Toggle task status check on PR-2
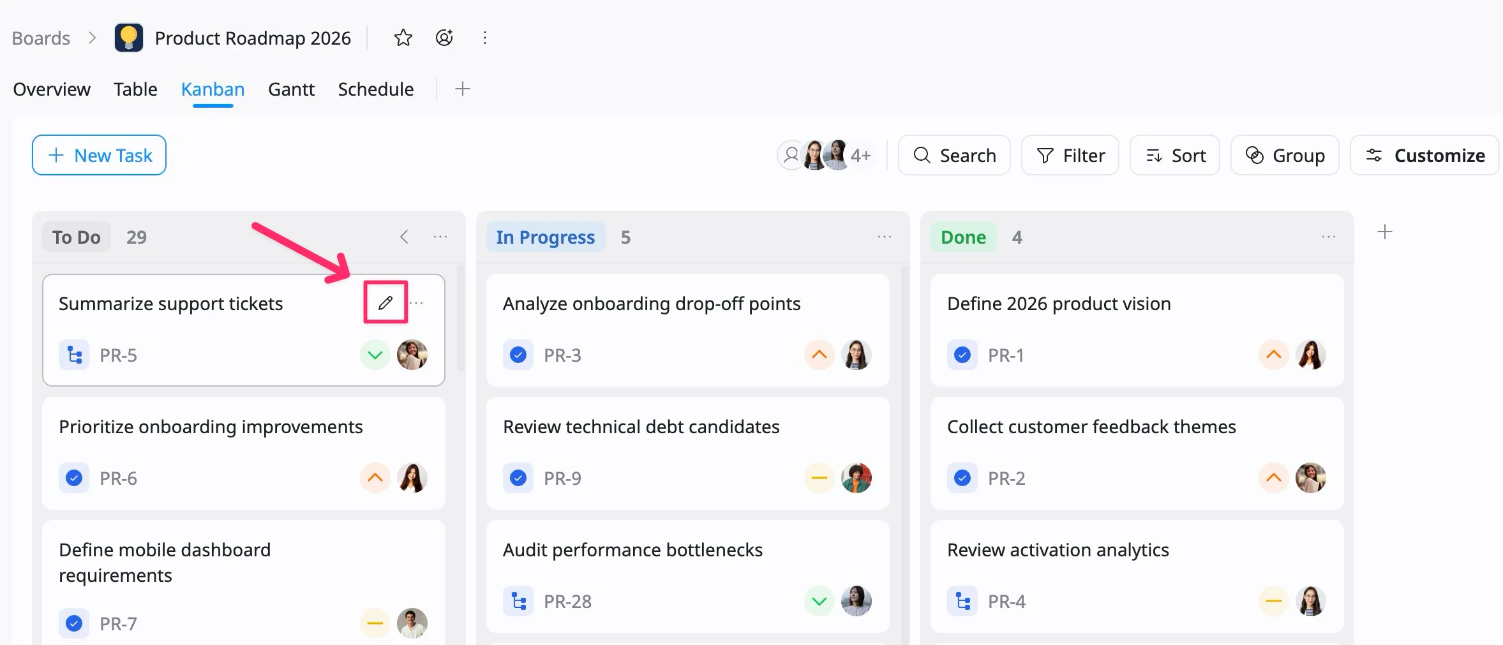This screenshot has height=645, width=1503. [x=962, y=478]
